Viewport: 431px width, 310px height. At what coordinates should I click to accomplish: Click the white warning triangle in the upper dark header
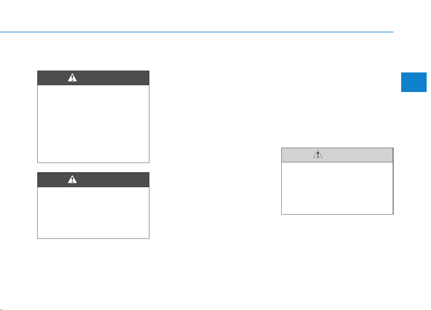point(72,78)
